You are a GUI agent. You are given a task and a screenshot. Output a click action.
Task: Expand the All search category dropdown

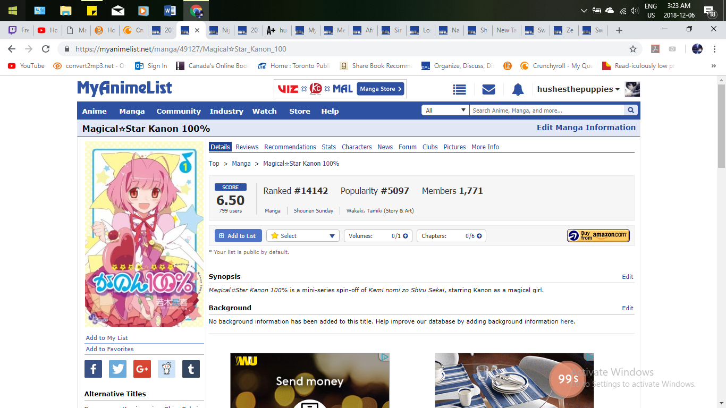tap(445, 110)
